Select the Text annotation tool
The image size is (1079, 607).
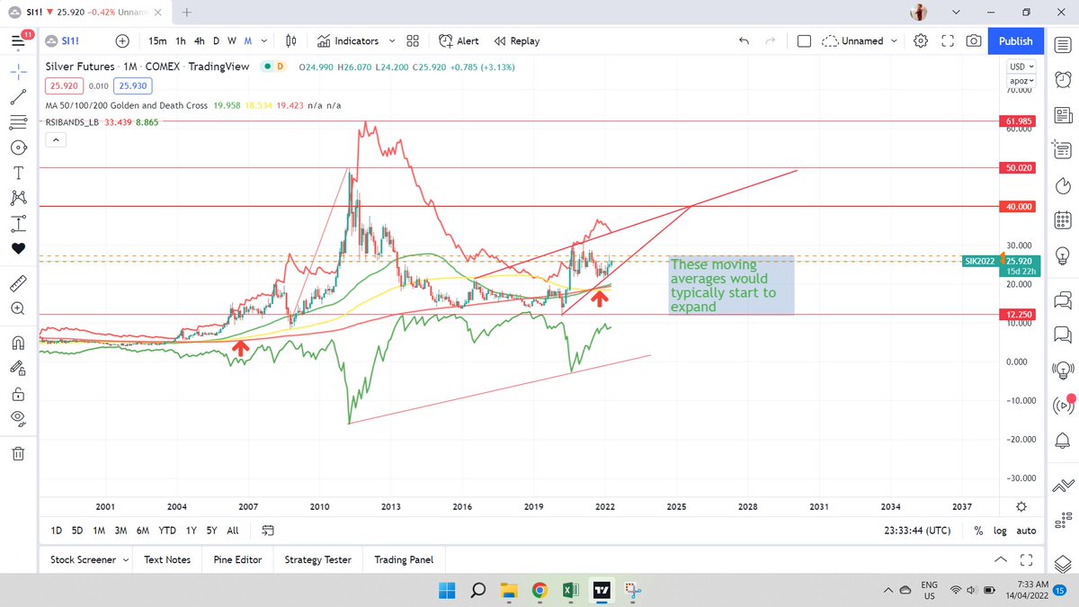[18, 172]
